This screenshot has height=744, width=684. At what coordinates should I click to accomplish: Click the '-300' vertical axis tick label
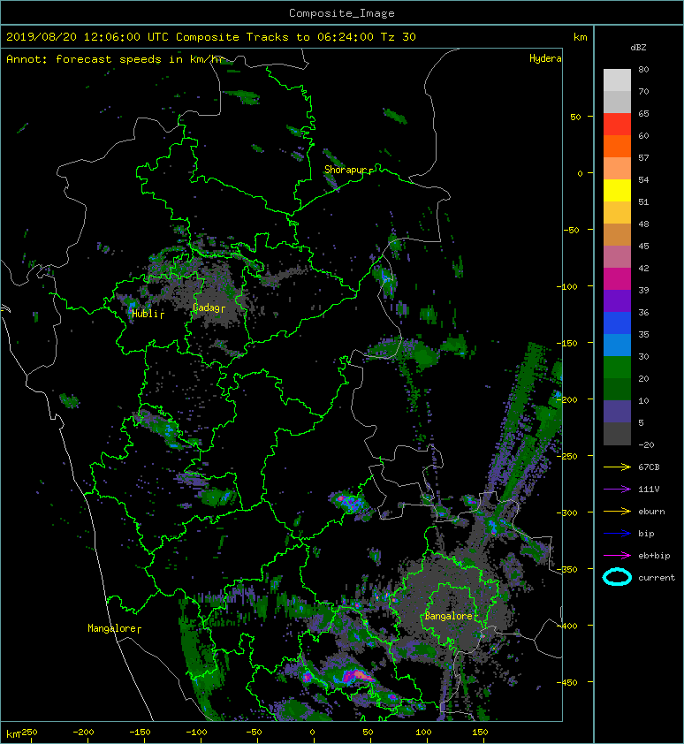(x=566, y=512)
